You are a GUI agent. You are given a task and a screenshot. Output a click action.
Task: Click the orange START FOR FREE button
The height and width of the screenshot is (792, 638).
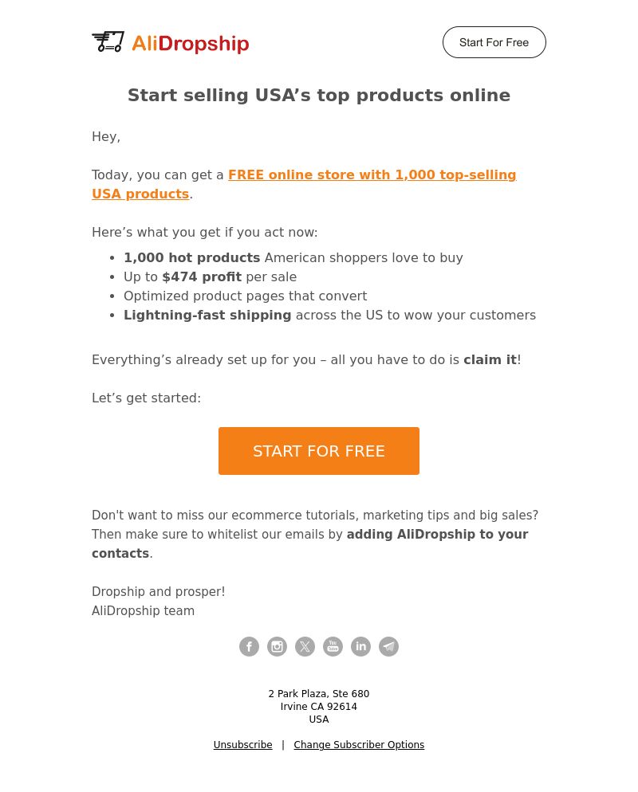pos(318,450)
